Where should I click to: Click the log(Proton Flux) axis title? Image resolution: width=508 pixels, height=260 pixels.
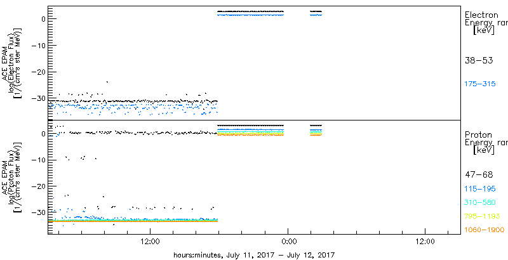point(11,176)
